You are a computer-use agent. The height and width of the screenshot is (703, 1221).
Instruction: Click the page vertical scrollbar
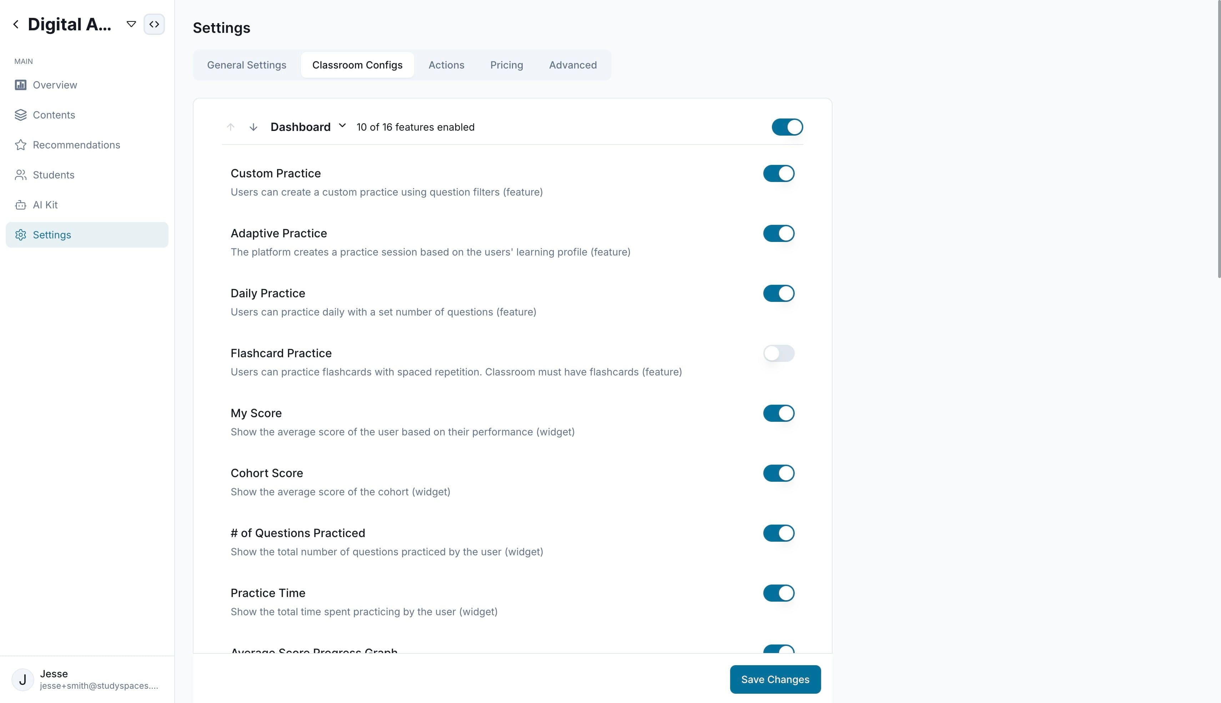pos(1219,140)
